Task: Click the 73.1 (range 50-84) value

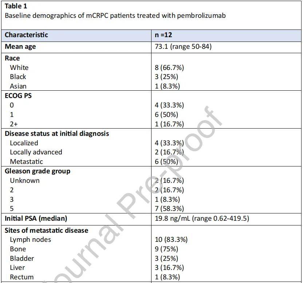Action: (x=183, y=47)
